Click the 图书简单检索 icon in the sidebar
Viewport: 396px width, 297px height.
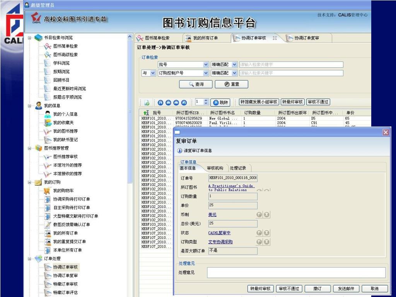48,46
